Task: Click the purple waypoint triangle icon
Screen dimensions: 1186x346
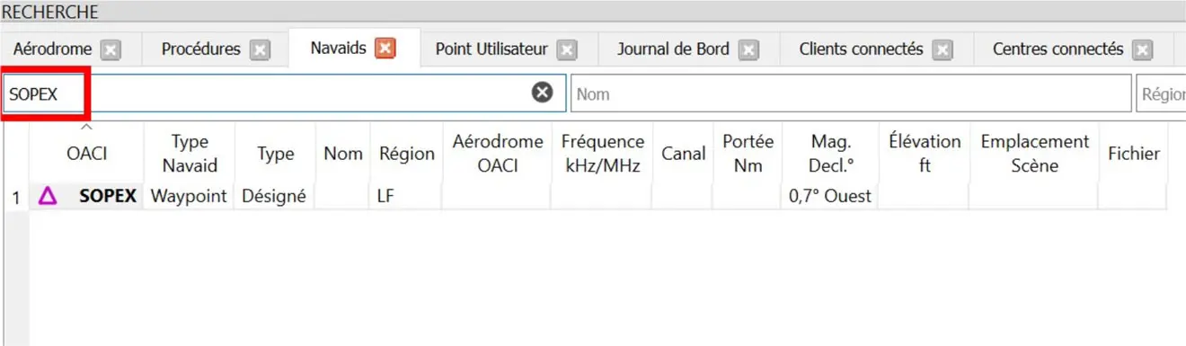Action: (x=48, y=195)
